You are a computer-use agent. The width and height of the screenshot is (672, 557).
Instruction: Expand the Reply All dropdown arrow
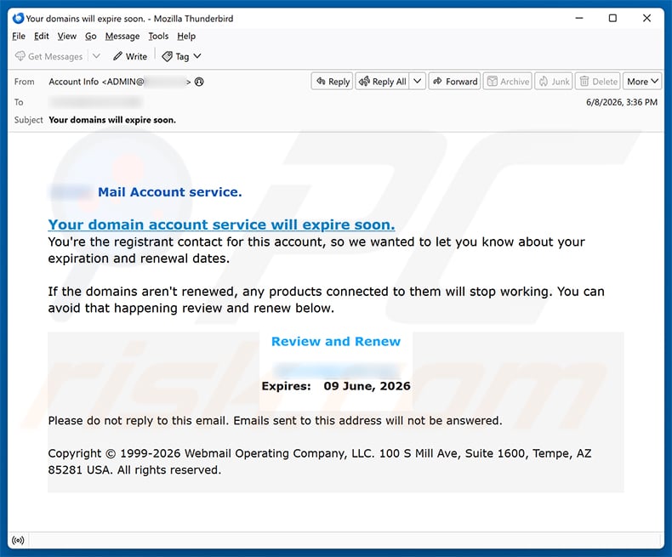(x=418, y=82)
